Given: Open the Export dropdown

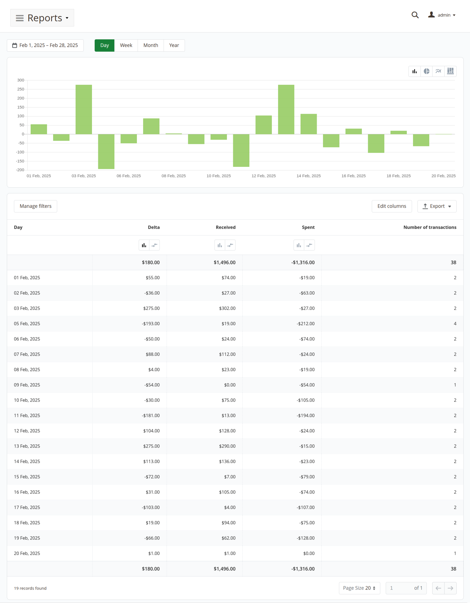Looking at the screenshot, I should tap(437, 206).
